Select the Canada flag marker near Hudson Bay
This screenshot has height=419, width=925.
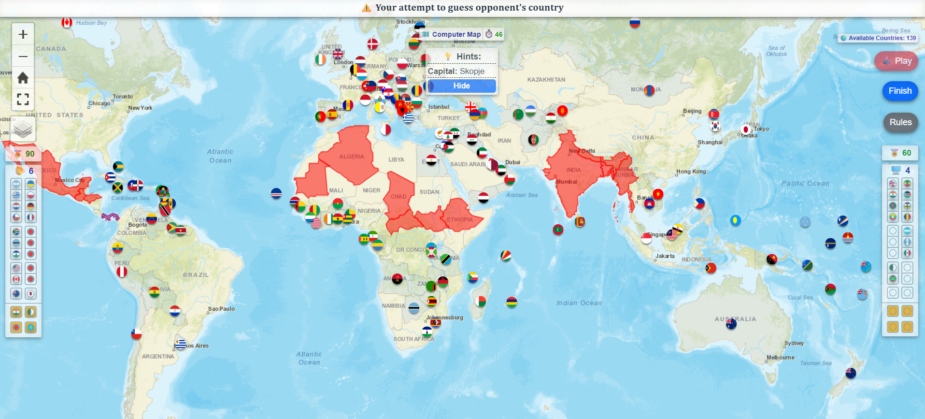click(67, 22)
